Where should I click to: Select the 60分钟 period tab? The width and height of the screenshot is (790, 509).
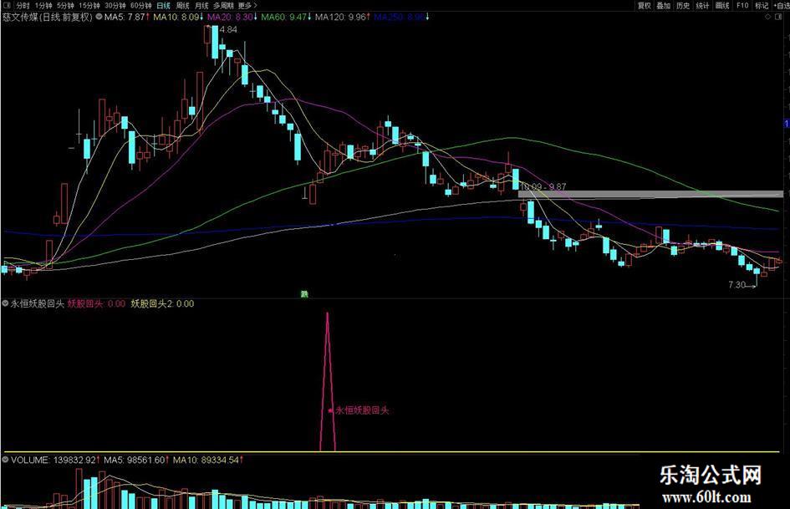(141, 6)
